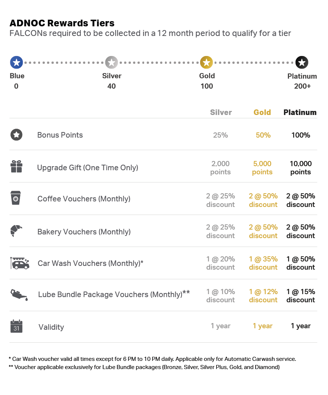Click the car wash icon

pos(20,263)
